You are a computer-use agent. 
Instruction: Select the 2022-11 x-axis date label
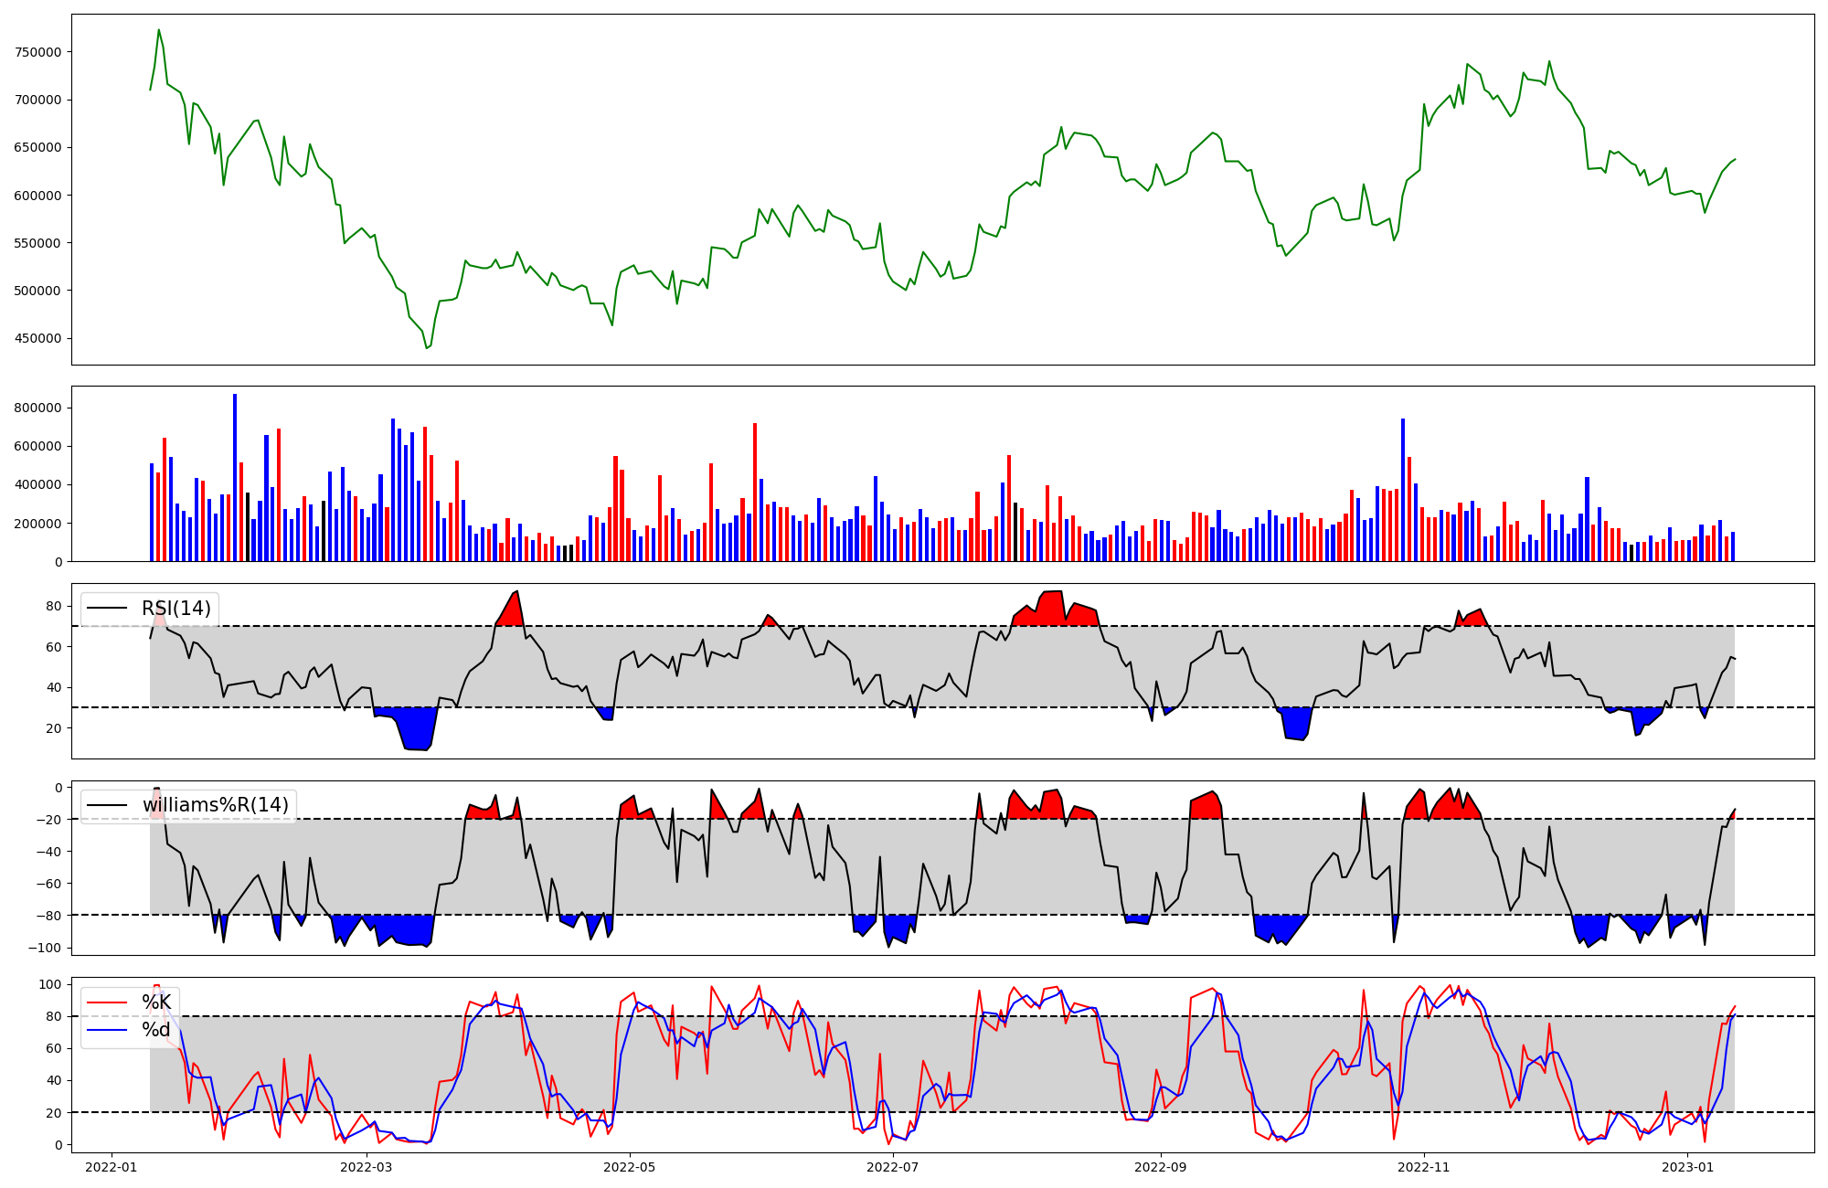click(1423, 1167)
